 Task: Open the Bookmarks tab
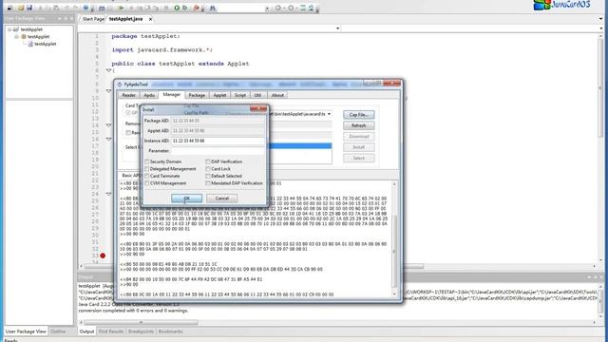170,332
